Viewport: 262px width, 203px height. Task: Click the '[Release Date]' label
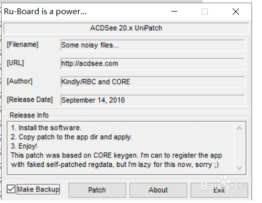click(30, 100)
